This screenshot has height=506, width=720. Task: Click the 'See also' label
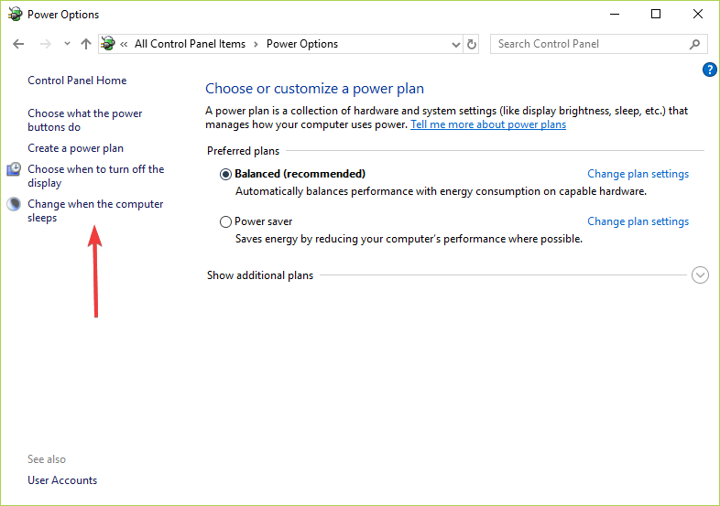pyautogui.click(x=47, y=459)
